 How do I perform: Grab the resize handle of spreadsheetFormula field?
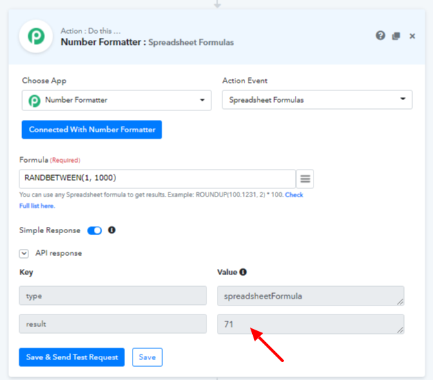(401, 302)
